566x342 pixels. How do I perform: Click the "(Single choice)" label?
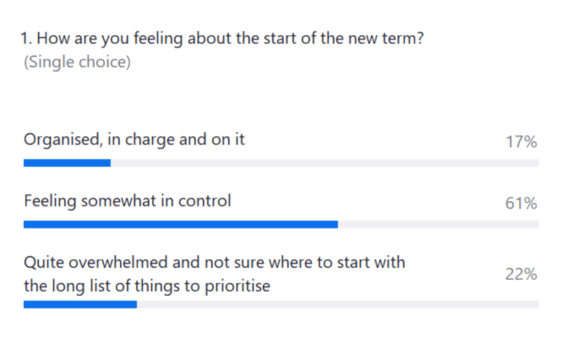coord(77,62)
